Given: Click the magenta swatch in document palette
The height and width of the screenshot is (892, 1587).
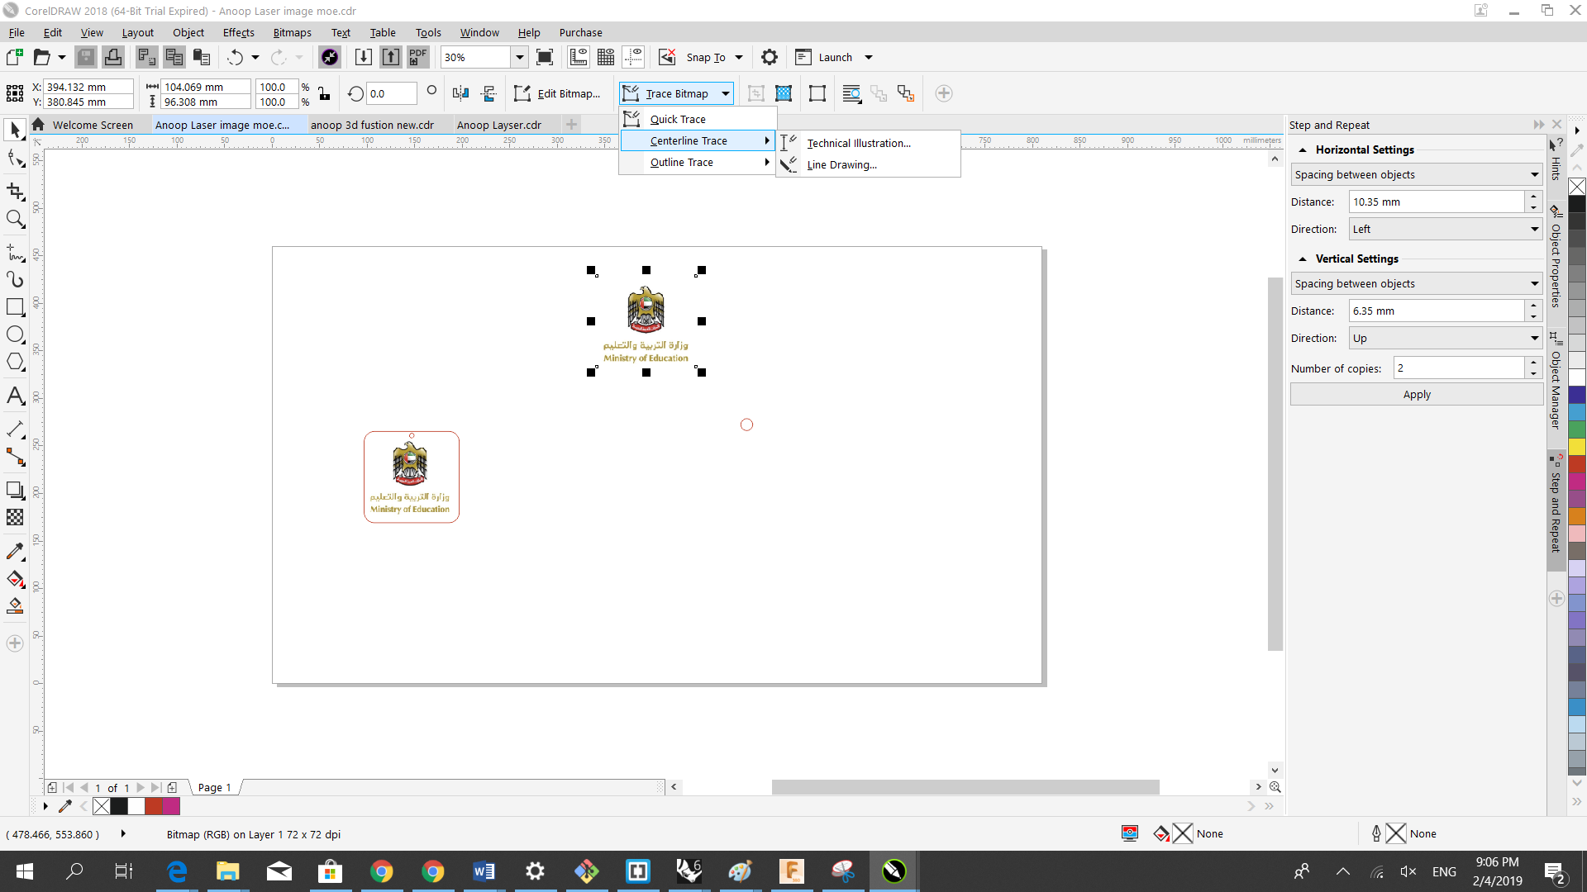Looking at the screenshot, I should (171, 806).
